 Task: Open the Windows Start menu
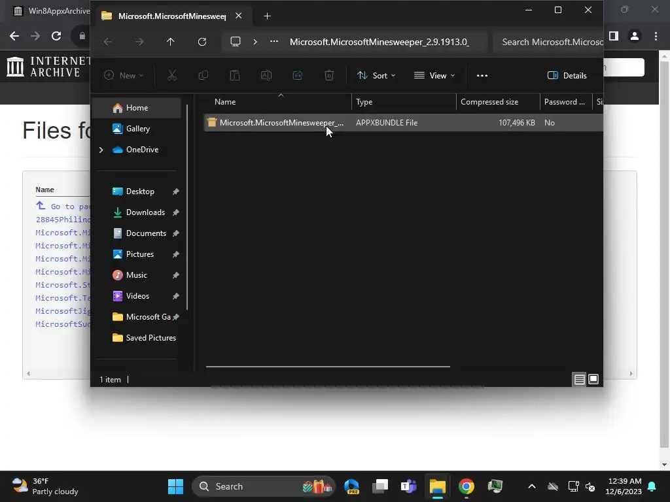tap(175, 486)
